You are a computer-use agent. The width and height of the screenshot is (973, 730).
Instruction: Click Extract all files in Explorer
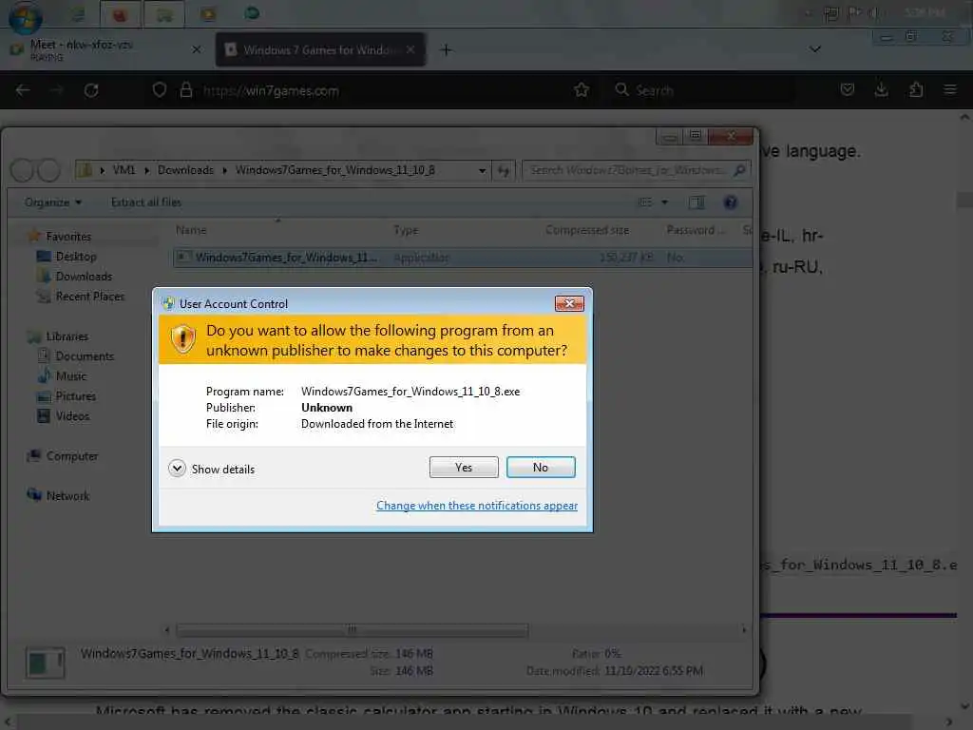(x=145, y=202)
